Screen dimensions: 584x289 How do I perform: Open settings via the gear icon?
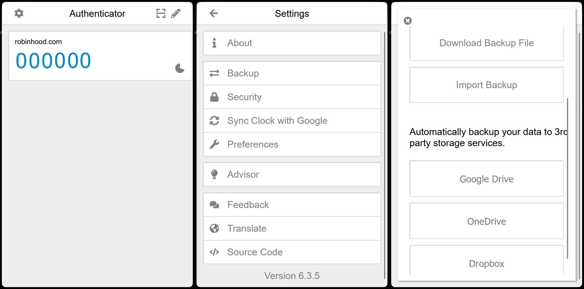(18, 13)
